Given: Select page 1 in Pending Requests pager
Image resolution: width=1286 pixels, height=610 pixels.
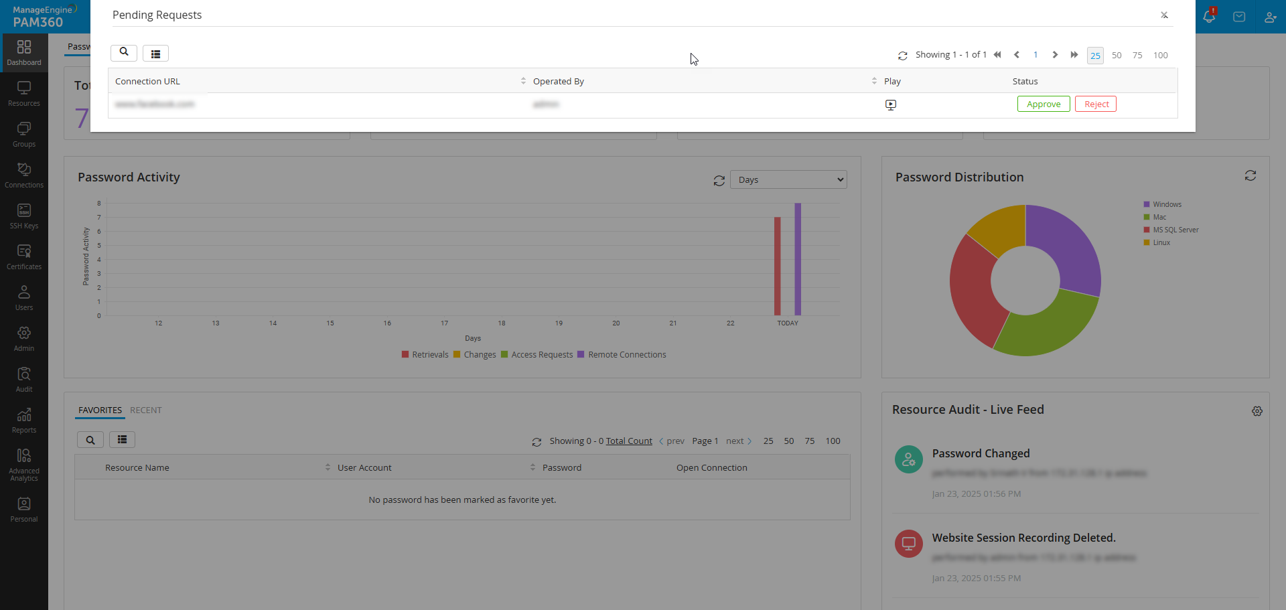Looking at the screenshot, I should [1035, 55].
